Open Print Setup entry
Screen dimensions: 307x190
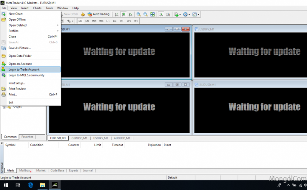[x=31, y=83]
